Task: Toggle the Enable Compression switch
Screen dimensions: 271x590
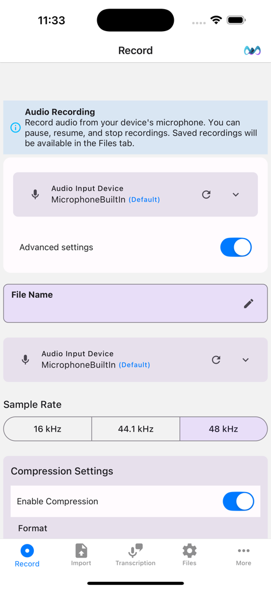Action: [x=238, y=501]
